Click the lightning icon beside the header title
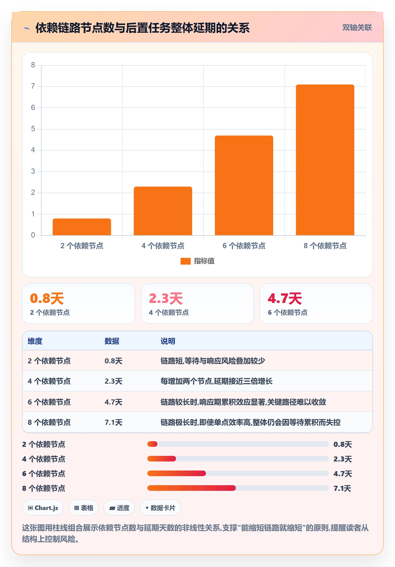 pyautogui.click(x=27, y=28)
